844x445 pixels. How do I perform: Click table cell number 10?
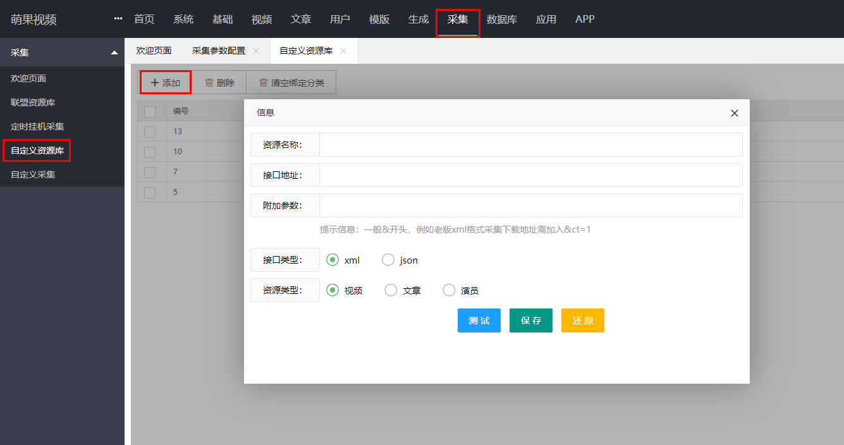tap(178, 152)
